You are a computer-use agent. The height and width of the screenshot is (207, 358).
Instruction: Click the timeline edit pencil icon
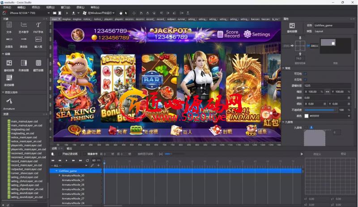pyautogui.click(x=92, y=165)
